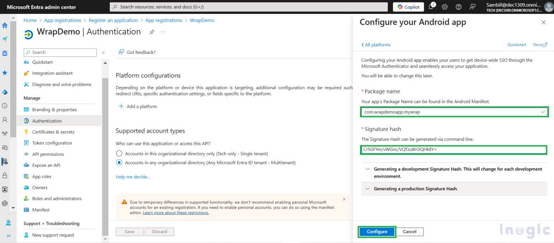Image resolution: width=554 pixels, height=243 pixels.
Task: Collapse the navigation pane with the double chevron
Action: pyautogui.click(x=104, y=52)
